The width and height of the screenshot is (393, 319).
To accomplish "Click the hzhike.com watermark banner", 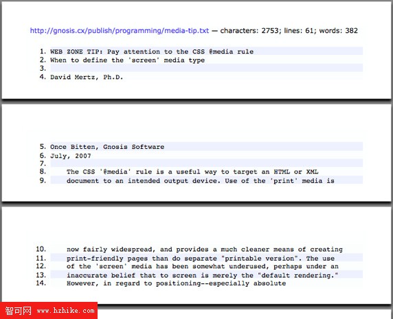I will point(49,311).
